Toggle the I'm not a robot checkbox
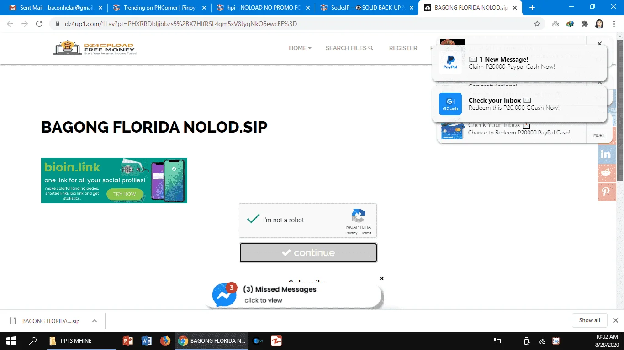 tap(253, 219)
